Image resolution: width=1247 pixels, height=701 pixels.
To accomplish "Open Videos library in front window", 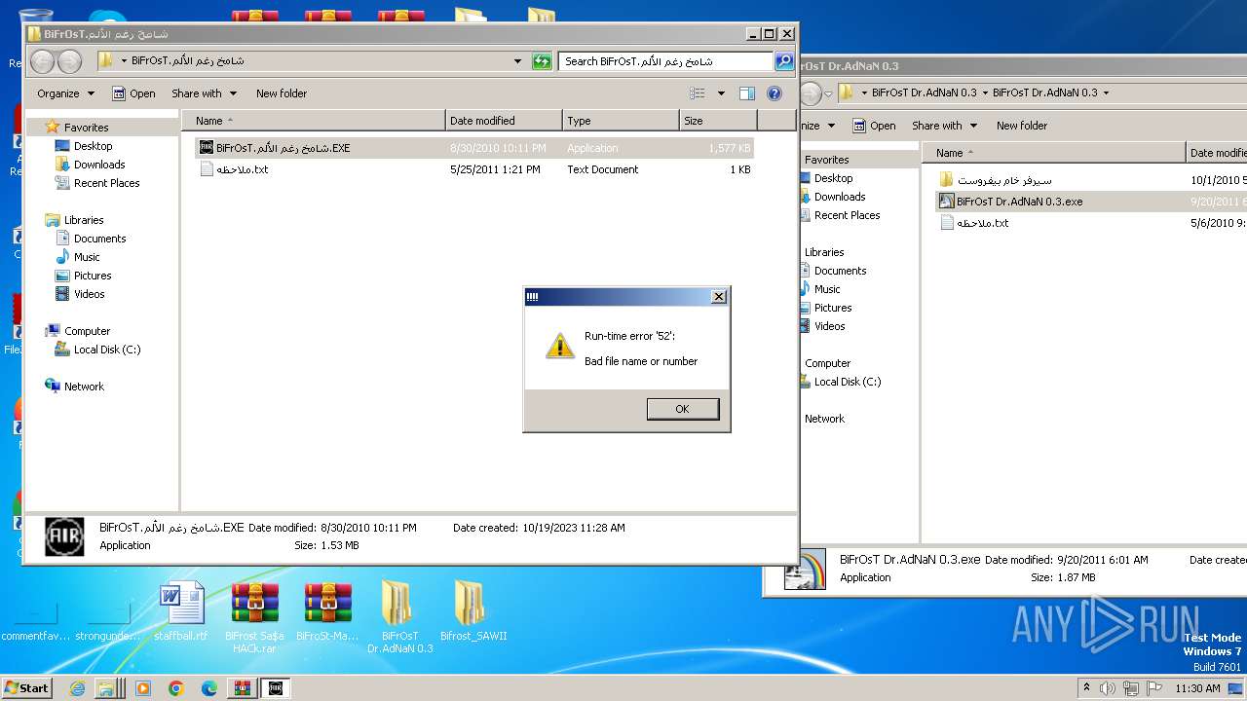I will (89, 294).
